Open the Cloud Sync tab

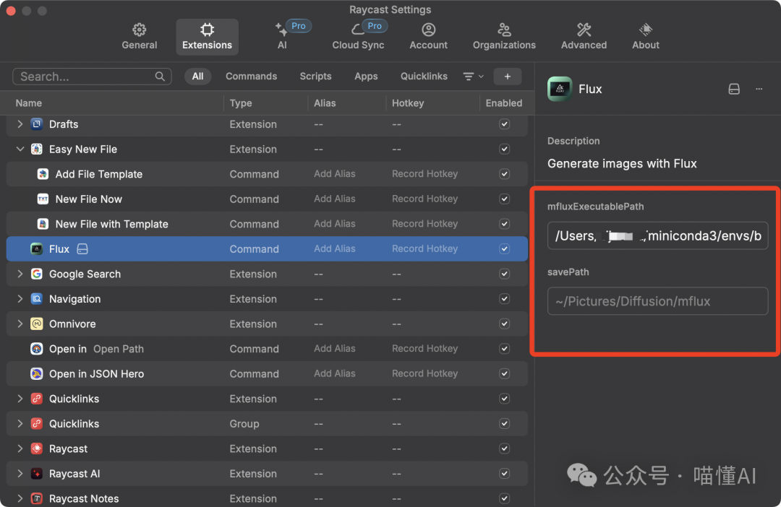(358, 36)
